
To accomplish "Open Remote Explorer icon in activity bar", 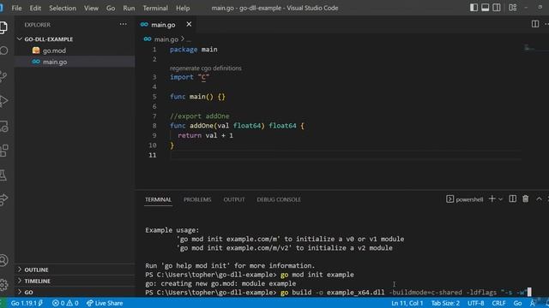I will pos(3,126).
